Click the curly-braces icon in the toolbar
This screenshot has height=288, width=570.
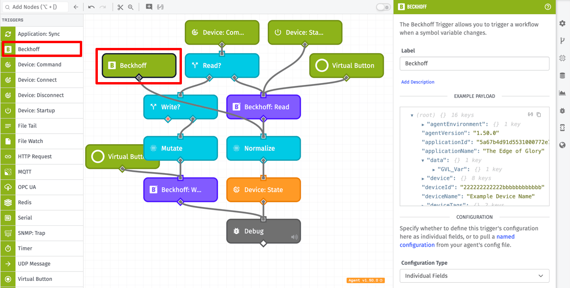[x=160, y=7]
